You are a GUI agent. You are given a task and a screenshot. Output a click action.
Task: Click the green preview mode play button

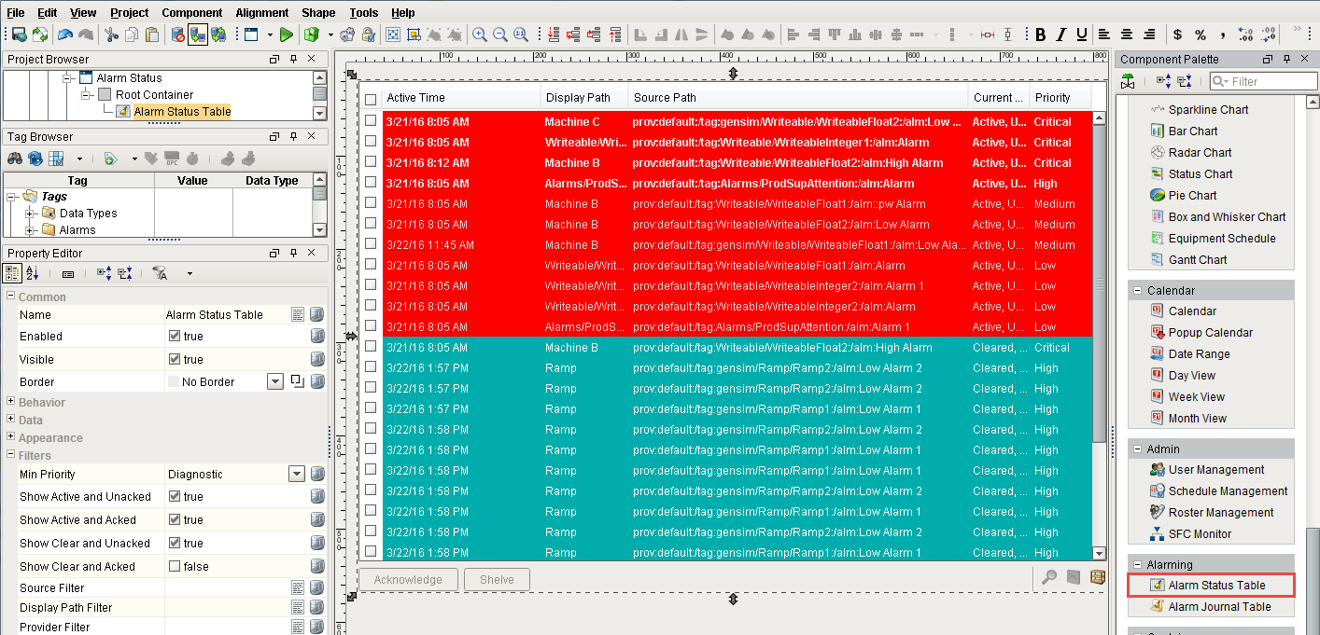[x=287, y=35]
